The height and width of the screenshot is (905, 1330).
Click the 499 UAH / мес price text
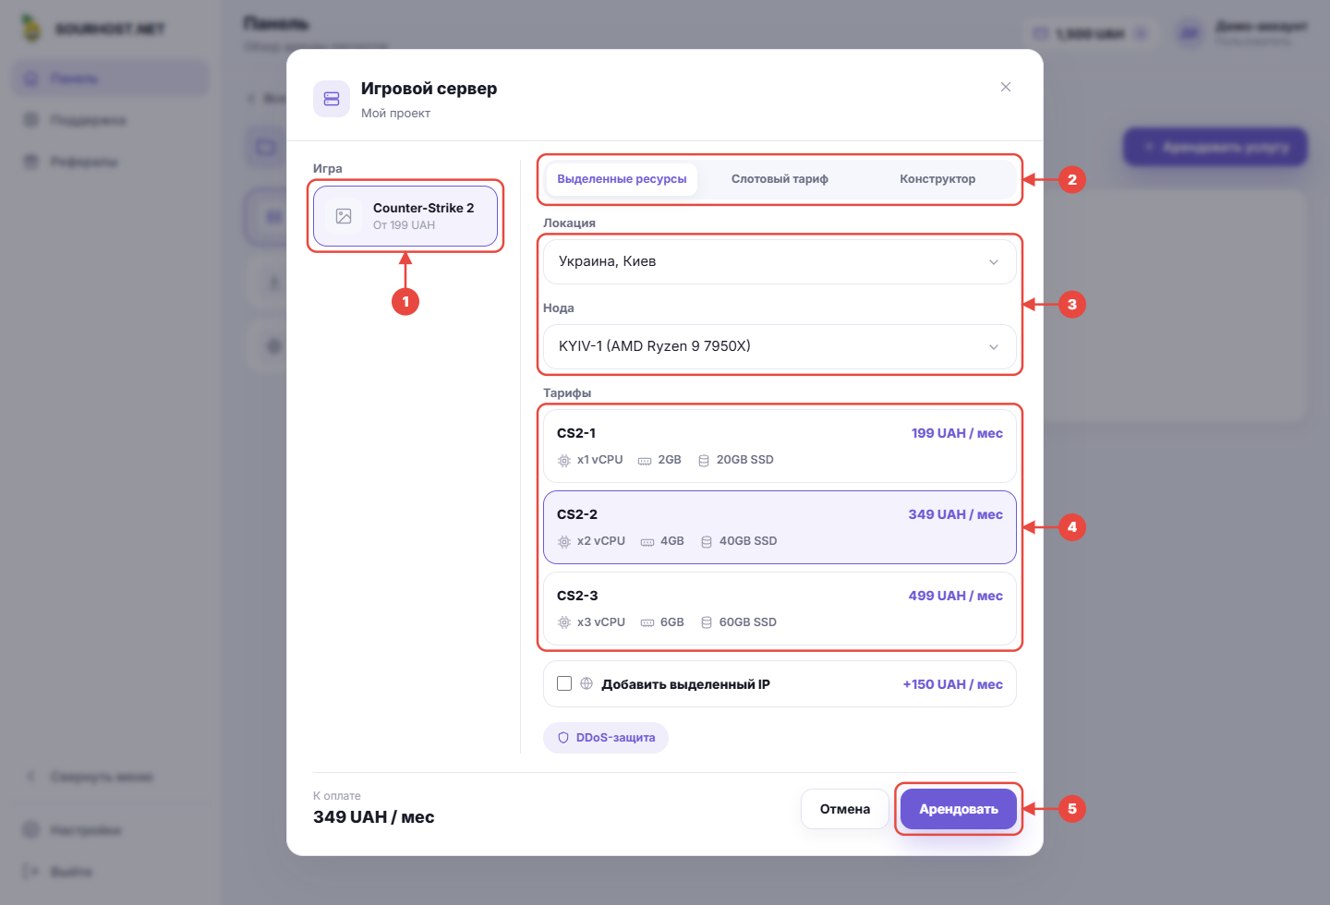tap(956, 596)
